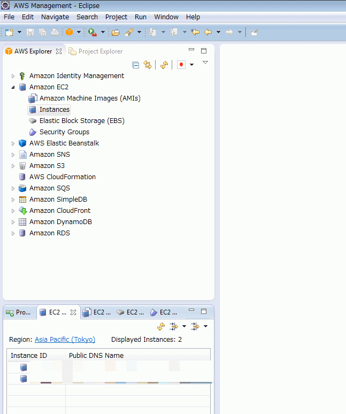The width and height of the screenshot is (346, 414).
Task: Select the Security Groups tree item
Action: coord(59,132)
